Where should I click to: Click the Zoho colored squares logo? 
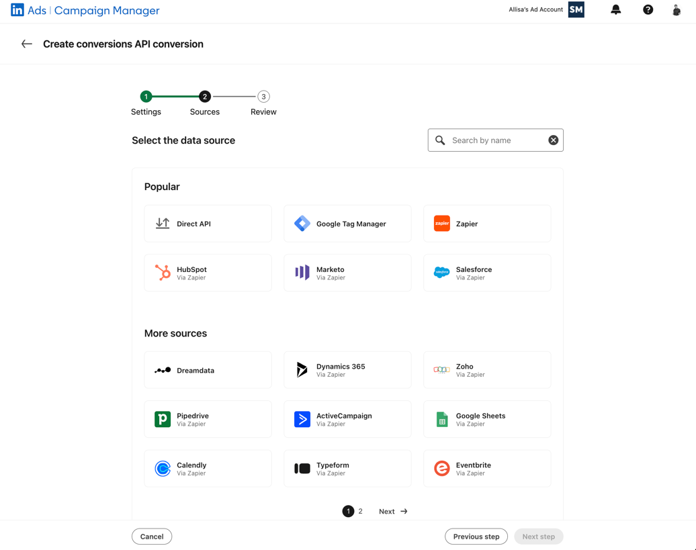tap(441, 370)
